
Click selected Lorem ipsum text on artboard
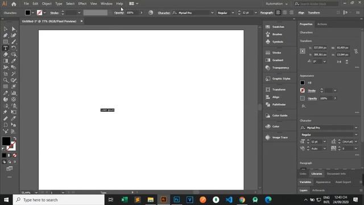pos(107,110)
